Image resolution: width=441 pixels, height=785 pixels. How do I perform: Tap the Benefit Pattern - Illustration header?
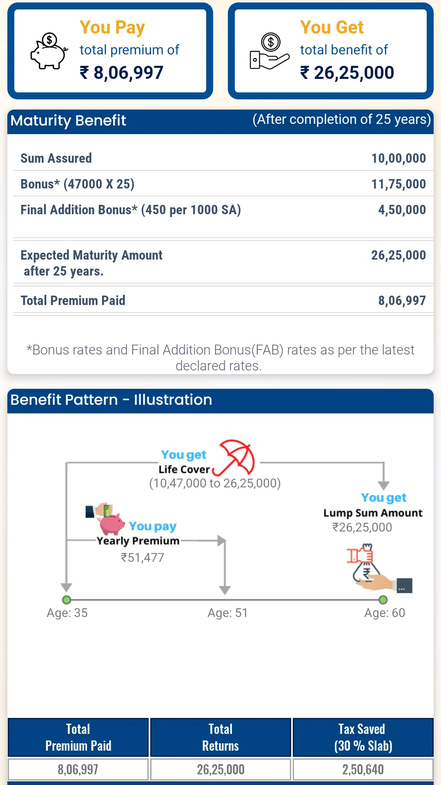point(220,400)
